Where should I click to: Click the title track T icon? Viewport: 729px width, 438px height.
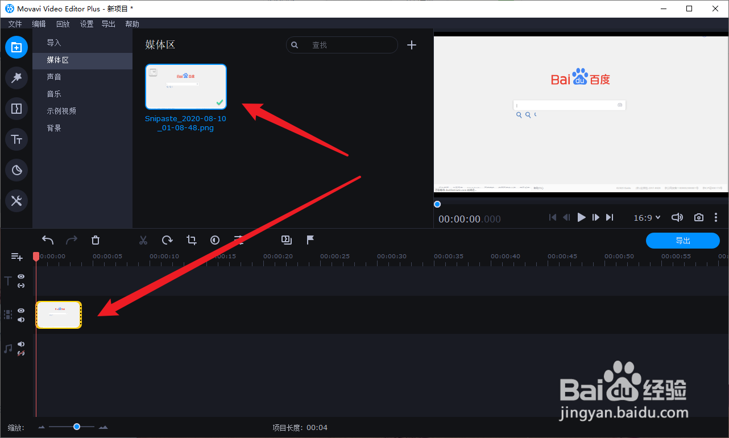[8, 280]
